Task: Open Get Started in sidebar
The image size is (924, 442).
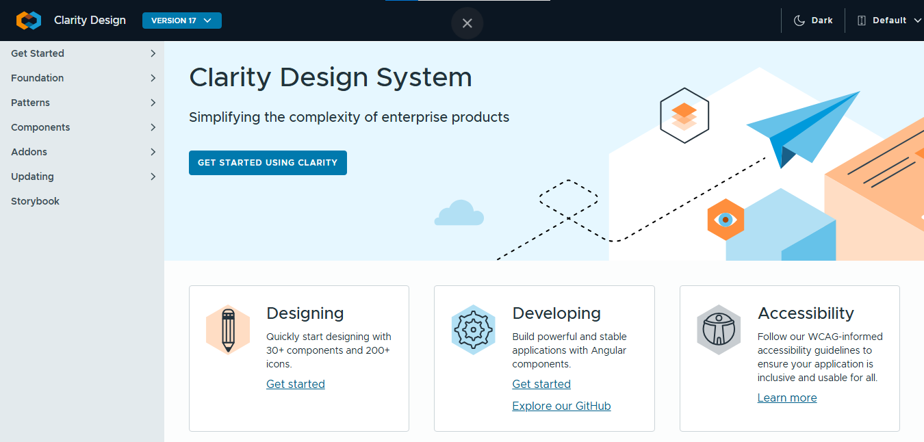Action: [38, 53]
